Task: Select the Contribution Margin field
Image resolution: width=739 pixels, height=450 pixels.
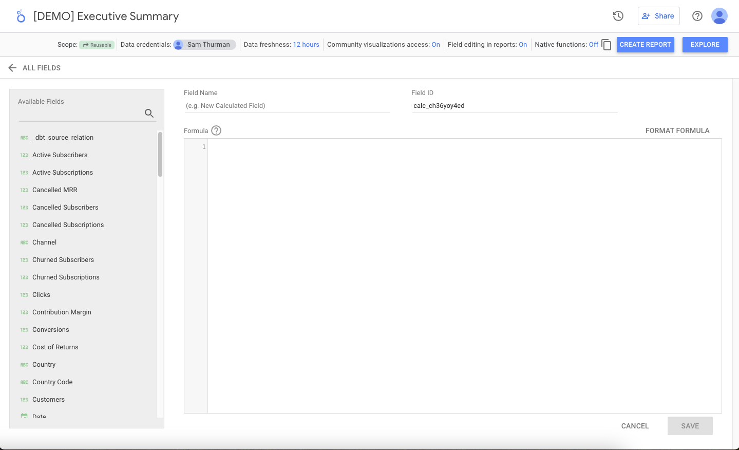Action: (62, 312)
